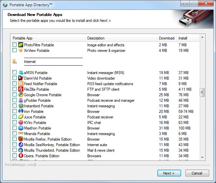
Task: Click the Mozilla Thunderbird icon
Action: click(21, 150)
